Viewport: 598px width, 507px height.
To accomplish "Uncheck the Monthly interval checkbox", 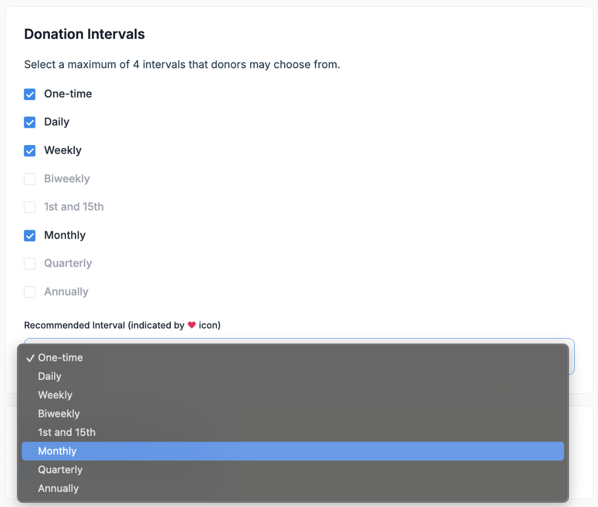I will [30, 236].
